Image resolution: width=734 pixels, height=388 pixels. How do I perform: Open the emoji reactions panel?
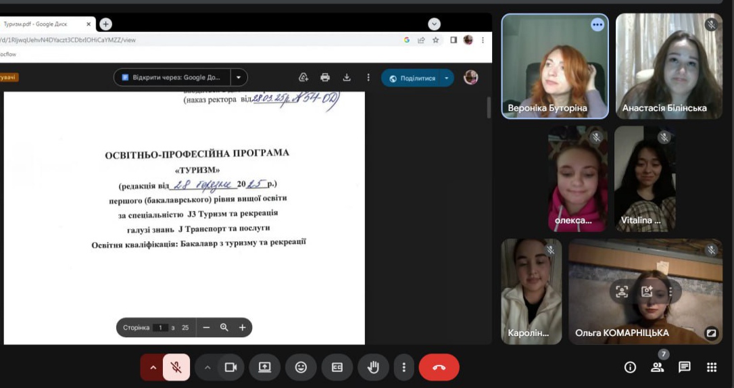click(x=301, y=367)
